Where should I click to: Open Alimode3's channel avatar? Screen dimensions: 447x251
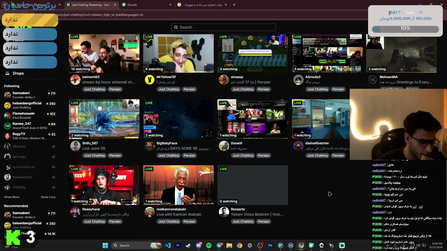pos(298,79)
